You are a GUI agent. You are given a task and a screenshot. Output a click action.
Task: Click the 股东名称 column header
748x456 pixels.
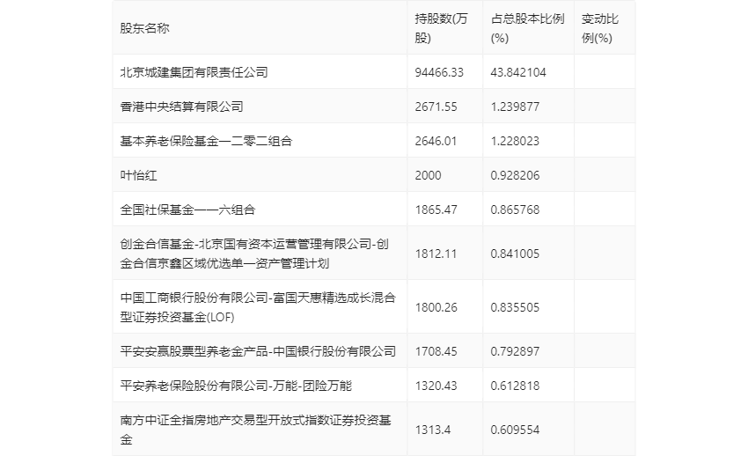click(144, 28)
